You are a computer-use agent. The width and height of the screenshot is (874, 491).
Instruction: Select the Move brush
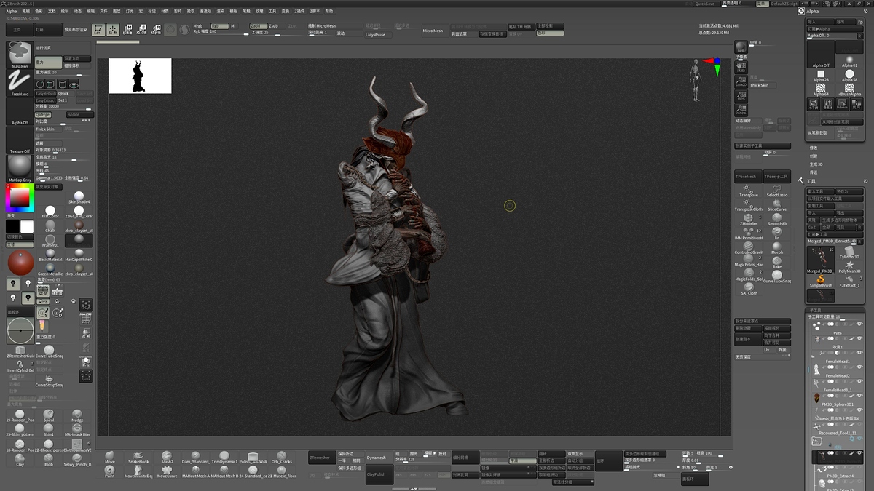pyautogui.click(x=110, y=458)
